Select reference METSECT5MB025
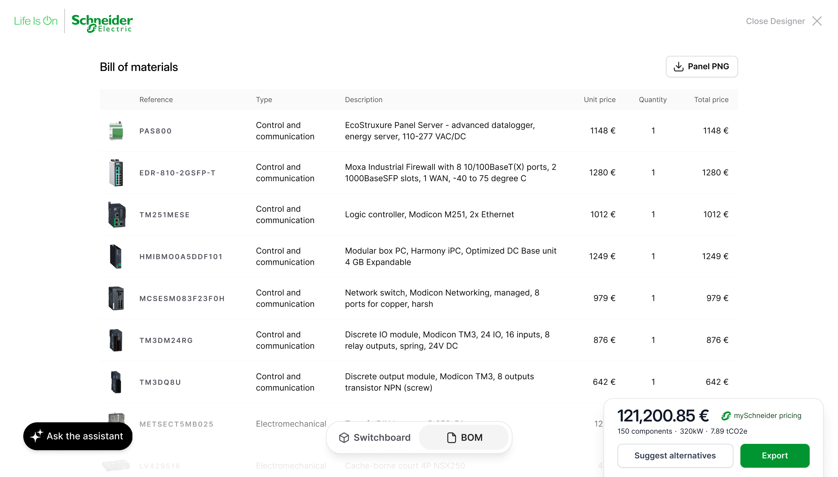The width and height of the screenshot is (838, 477). tap(176, 424)
